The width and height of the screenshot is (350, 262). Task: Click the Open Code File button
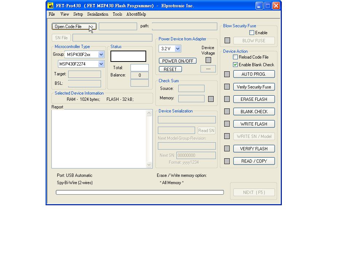pos(74,27)
